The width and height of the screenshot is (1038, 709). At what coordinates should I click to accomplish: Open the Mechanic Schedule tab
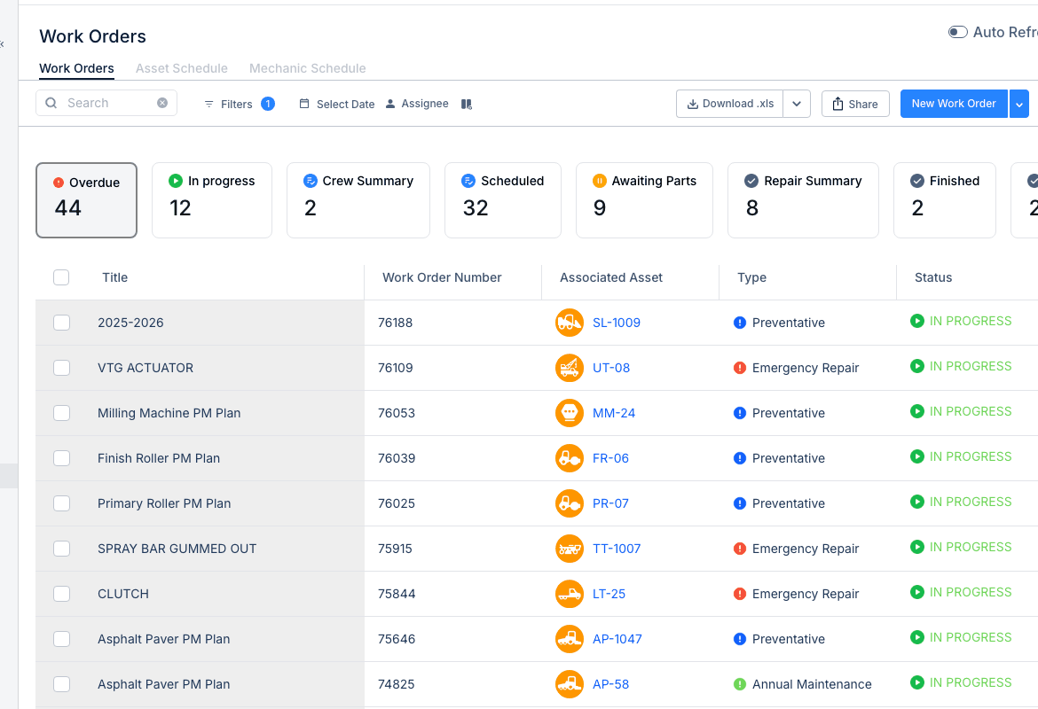[308, 68]
